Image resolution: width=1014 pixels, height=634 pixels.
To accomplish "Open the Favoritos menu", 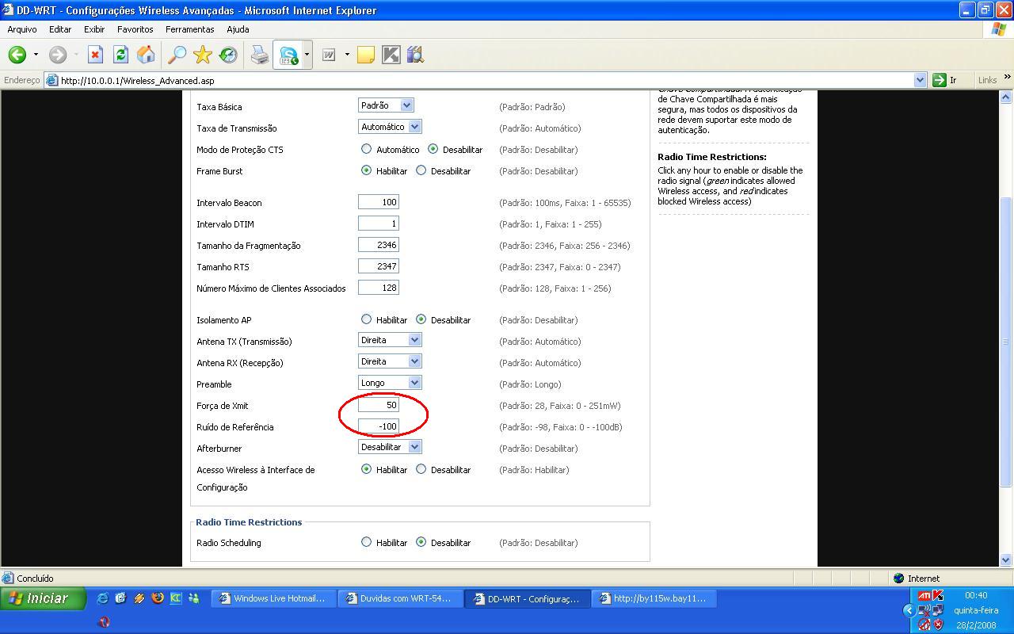I will (x=135, y=29).
